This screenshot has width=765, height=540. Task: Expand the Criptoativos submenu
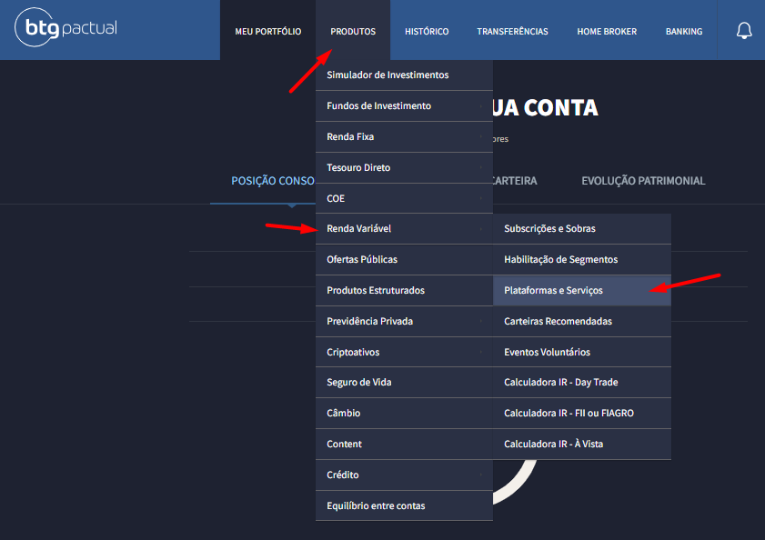click(x=404, y=352)
